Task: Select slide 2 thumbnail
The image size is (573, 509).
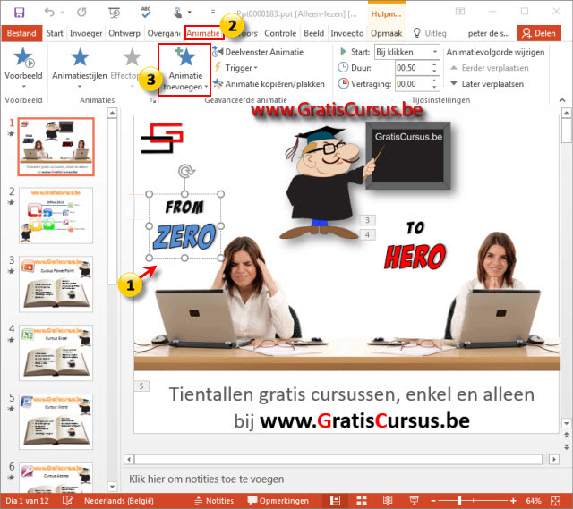Action: (56, 216)
